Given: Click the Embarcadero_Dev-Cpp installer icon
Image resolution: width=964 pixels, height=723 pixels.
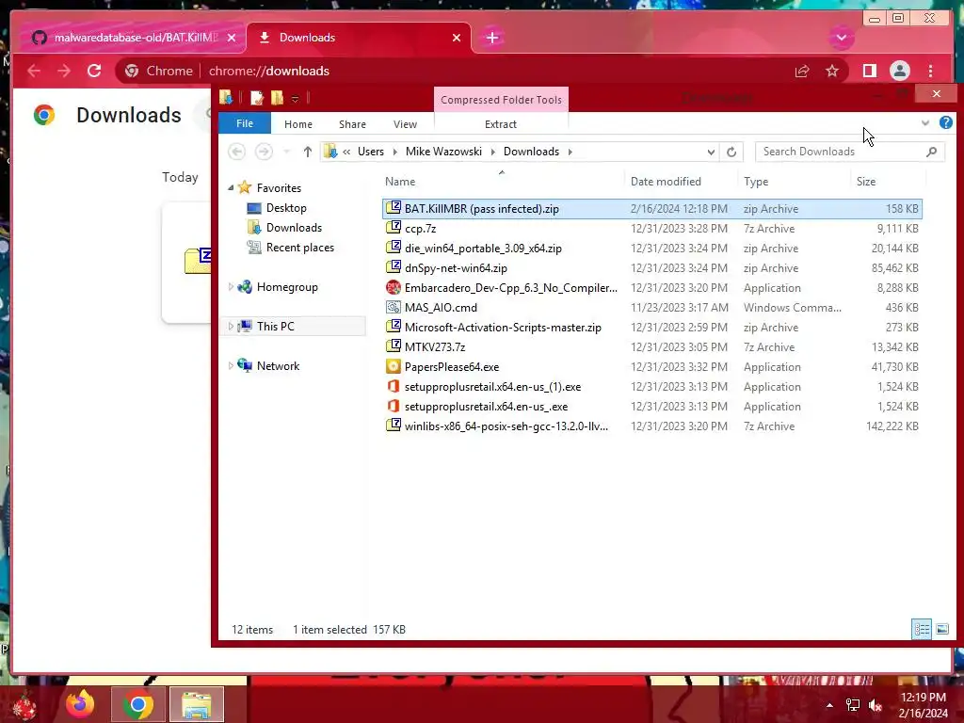Looking at the screenshot, I should [x=393, y=287].
